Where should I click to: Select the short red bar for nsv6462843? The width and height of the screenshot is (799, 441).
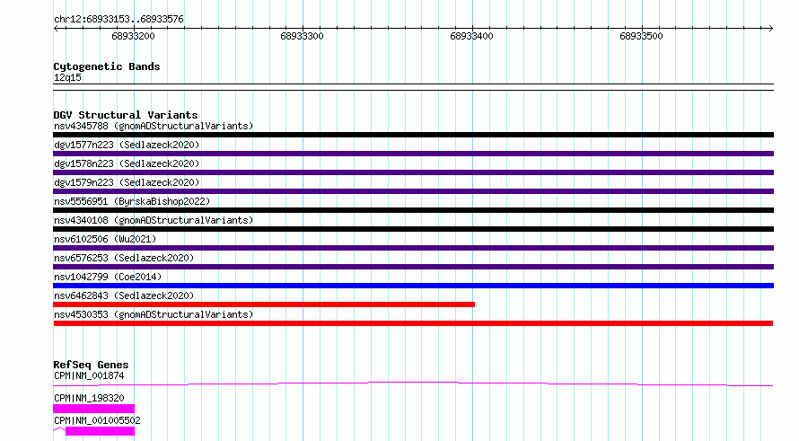(x=264, y=304)
